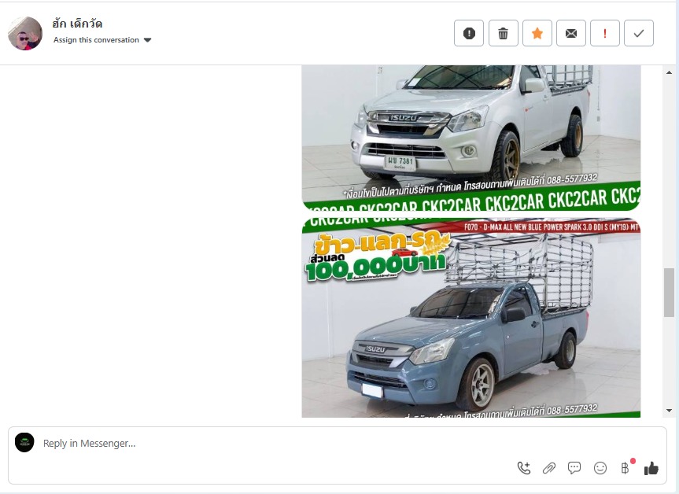Mark as unread using envelope icon
This screenshot has width=679, height=494.
point(570,33)
